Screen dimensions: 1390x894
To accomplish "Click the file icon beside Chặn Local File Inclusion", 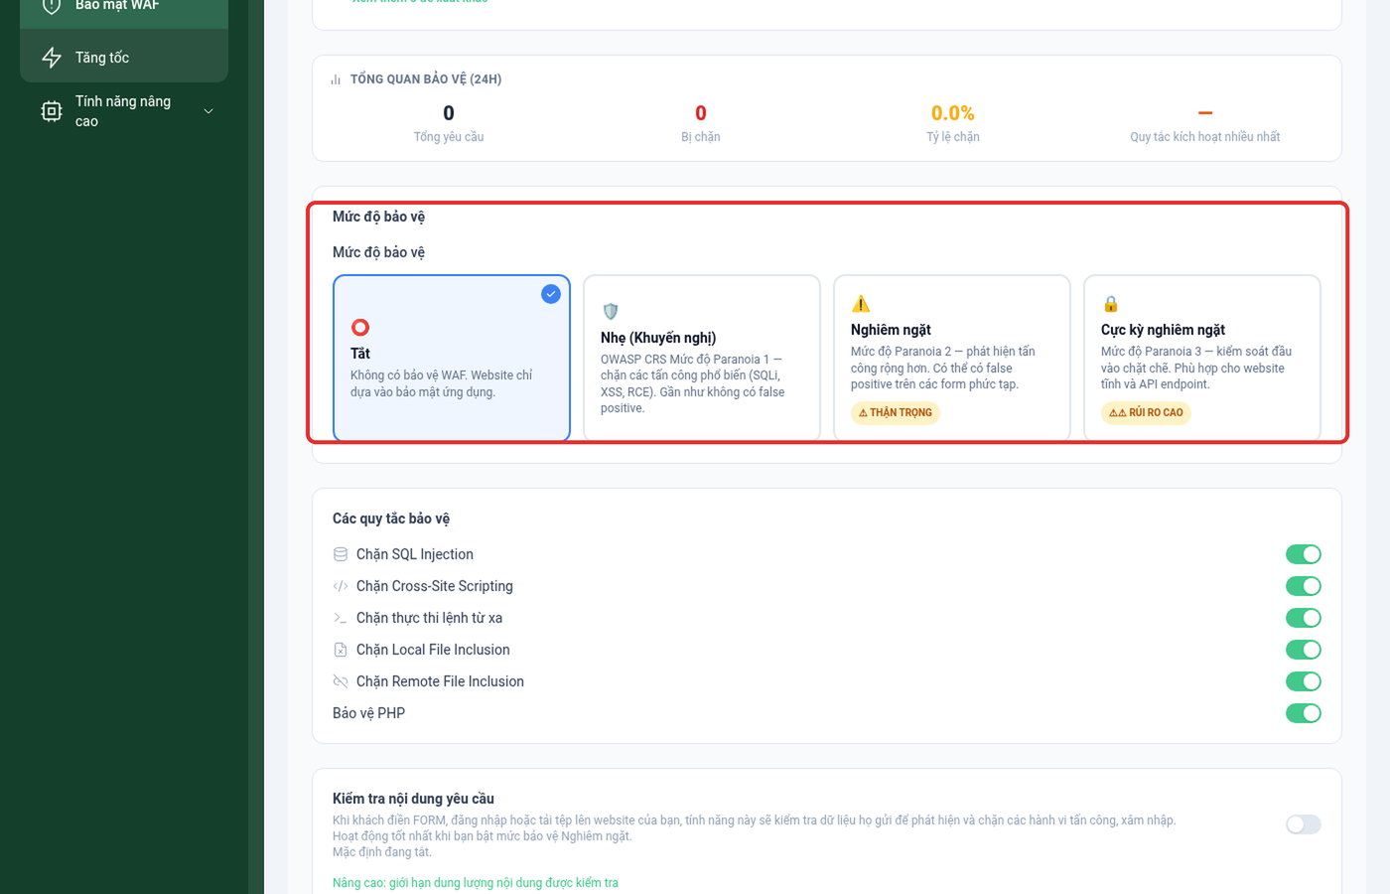I will pyautogui.click(x=341, y=650).
